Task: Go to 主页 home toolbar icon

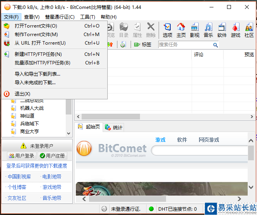Action: (181, 30)
